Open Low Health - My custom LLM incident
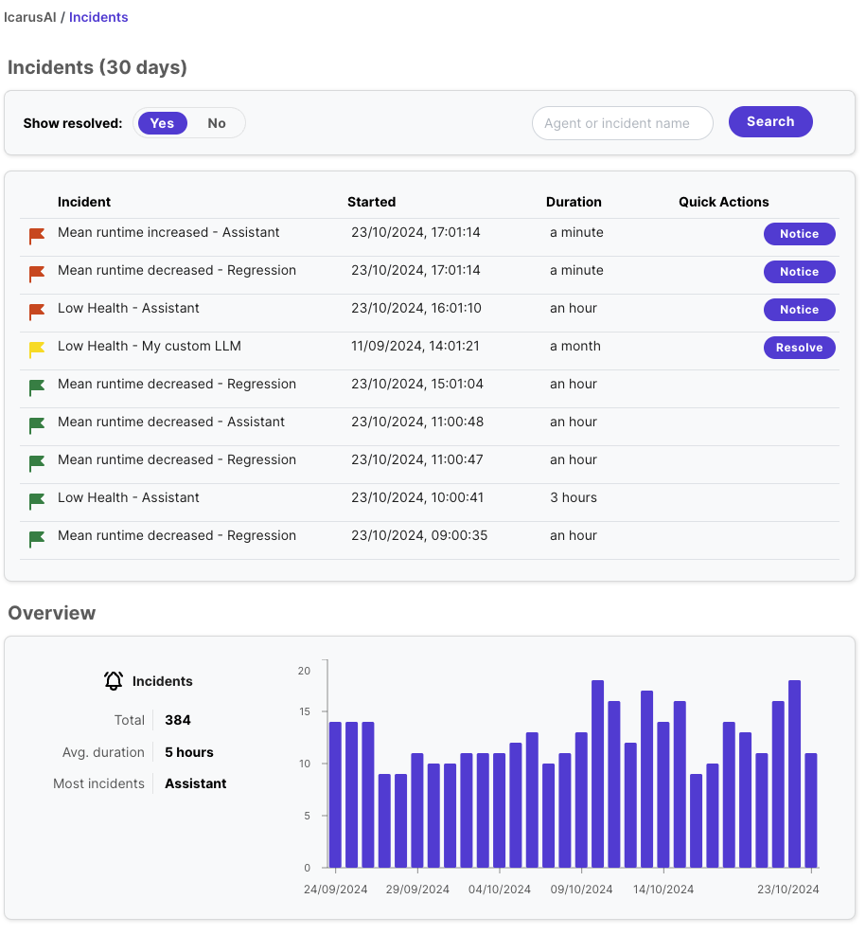 (150, 347)
